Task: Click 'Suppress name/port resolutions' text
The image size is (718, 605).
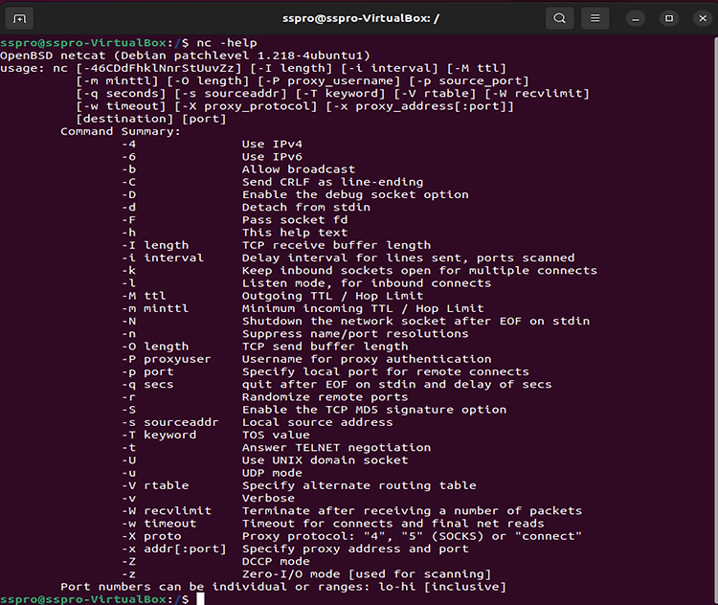Action: tap(355, 334)
